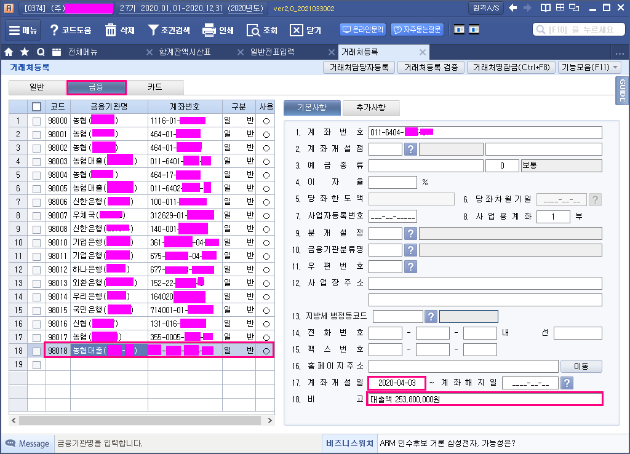The width and height of the screenshot is (630, 454).
Task: Click the 비즈니스워치 news headline
Action: 448,443
